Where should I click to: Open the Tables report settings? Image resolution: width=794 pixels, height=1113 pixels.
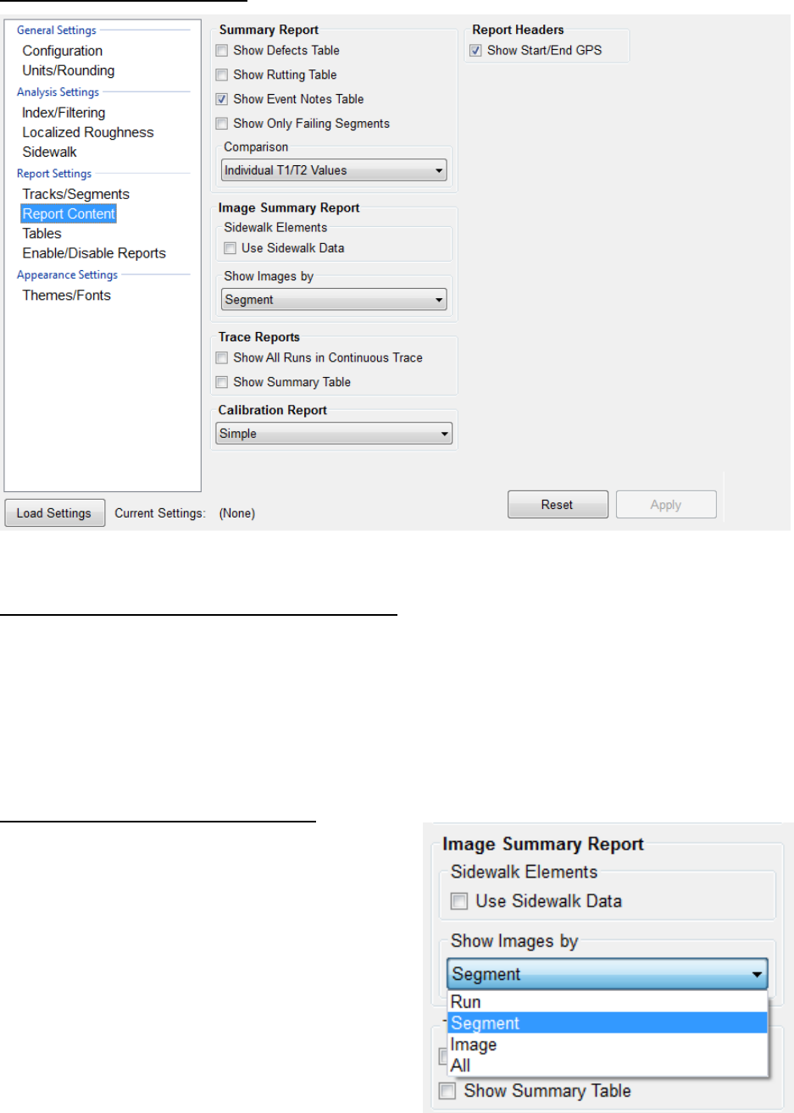click(x=42, y=233)
